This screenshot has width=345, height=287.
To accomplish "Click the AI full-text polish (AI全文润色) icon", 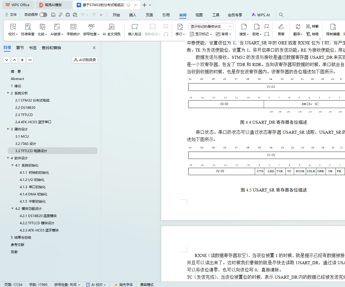I will tap(111, 27).
